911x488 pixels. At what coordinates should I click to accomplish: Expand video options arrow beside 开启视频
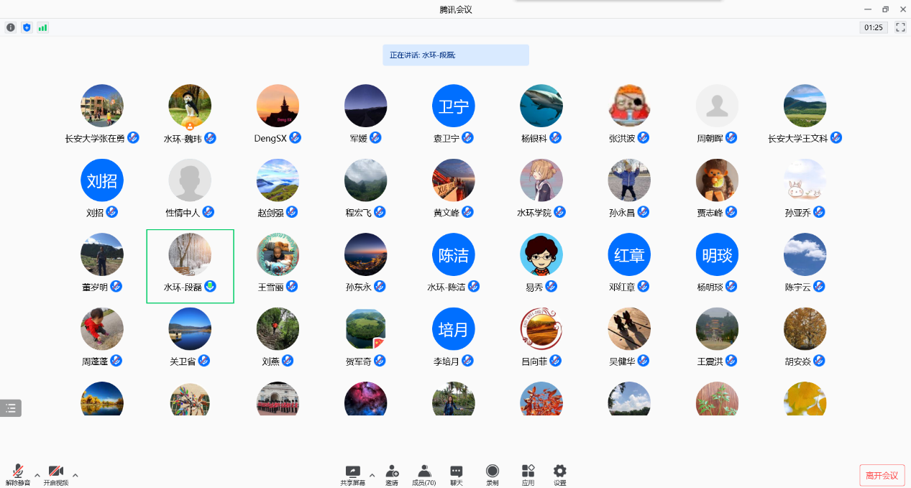75,474
